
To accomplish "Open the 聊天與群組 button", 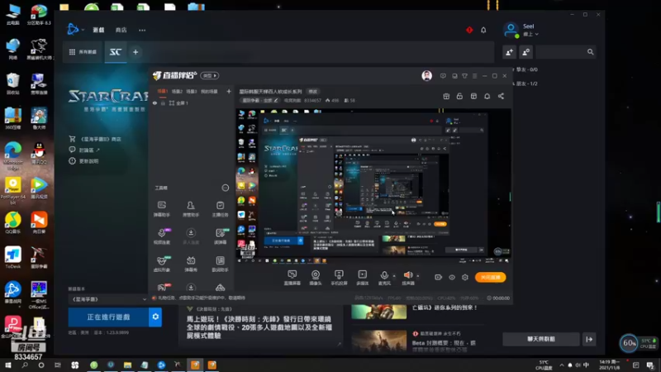I will pos(541,339).
